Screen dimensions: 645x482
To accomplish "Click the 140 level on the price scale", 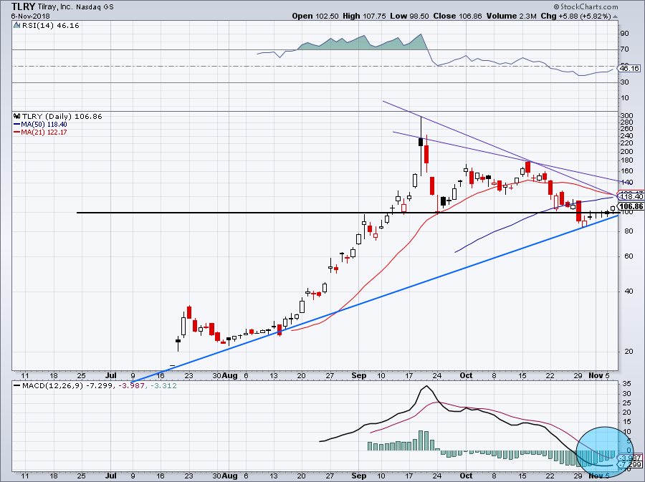I will (x=626, y=183).
